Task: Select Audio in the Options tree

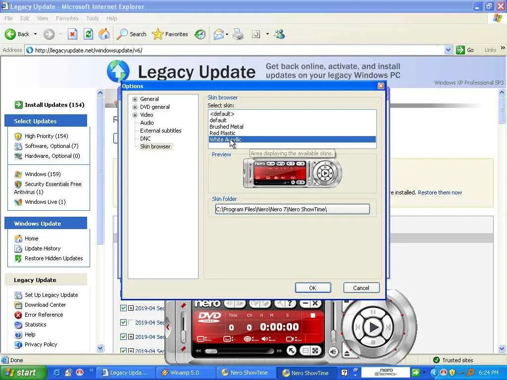Action: (x=147, y=123)
